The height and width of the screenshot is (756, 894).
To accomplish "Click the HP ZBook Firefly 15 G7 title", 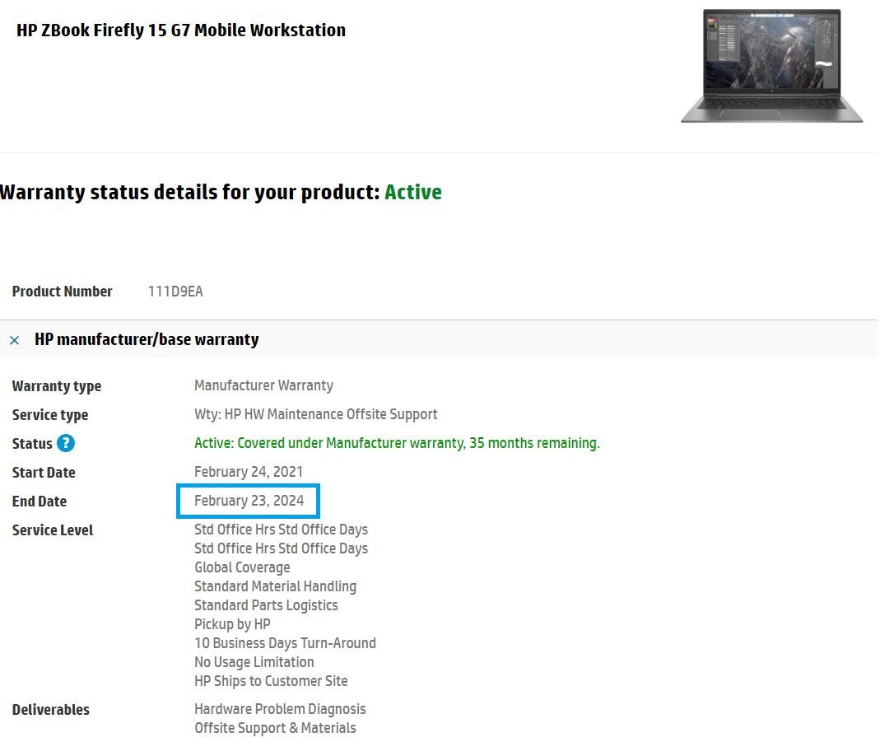I will point(181,30).
